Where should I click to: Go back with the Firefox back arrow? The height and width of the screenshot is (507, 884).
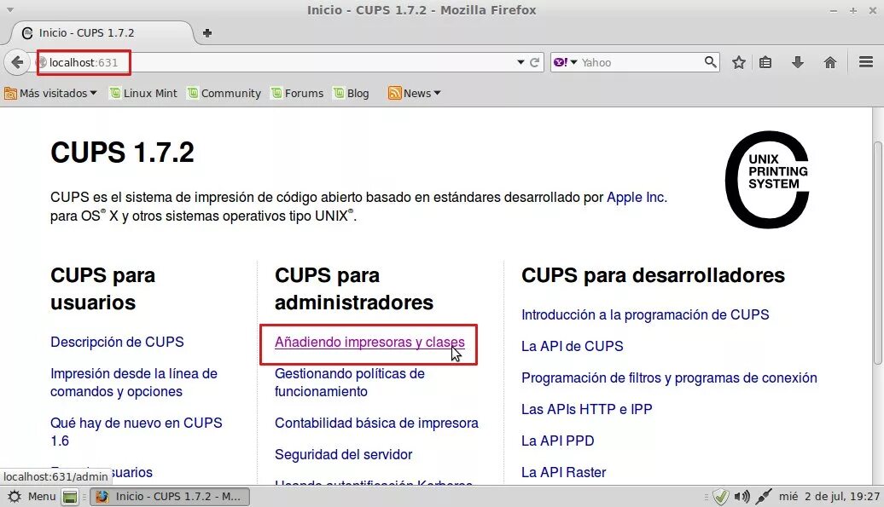pyautogui.click(x=17, y=62)
